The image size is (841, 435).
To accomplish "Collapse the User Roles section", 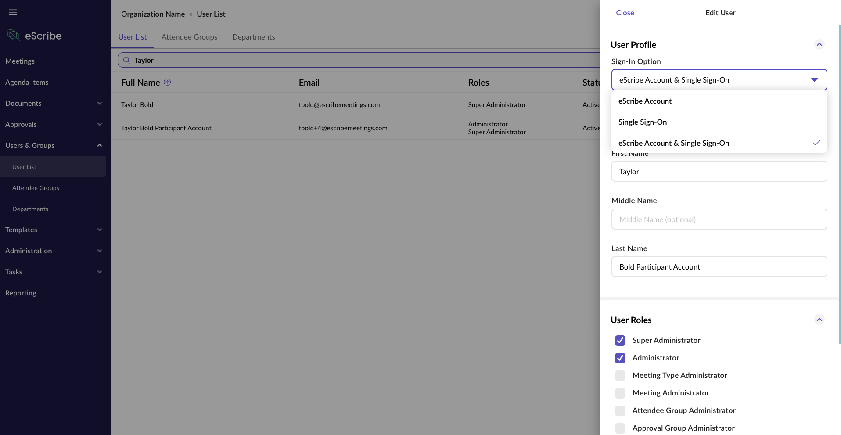I will tap(819, 320).
